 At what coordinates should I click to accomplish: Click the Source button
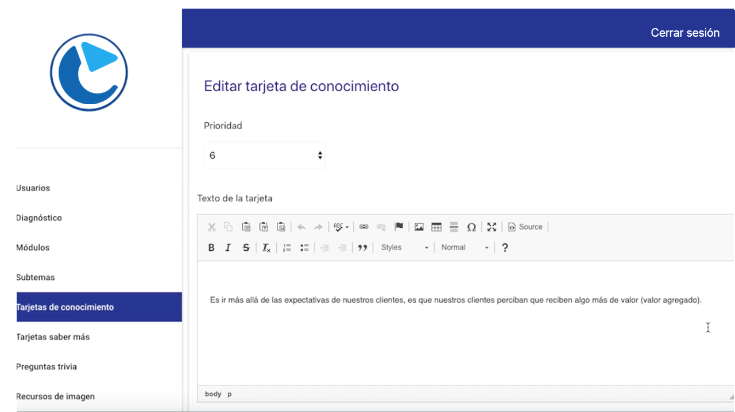tap(525, 227)
